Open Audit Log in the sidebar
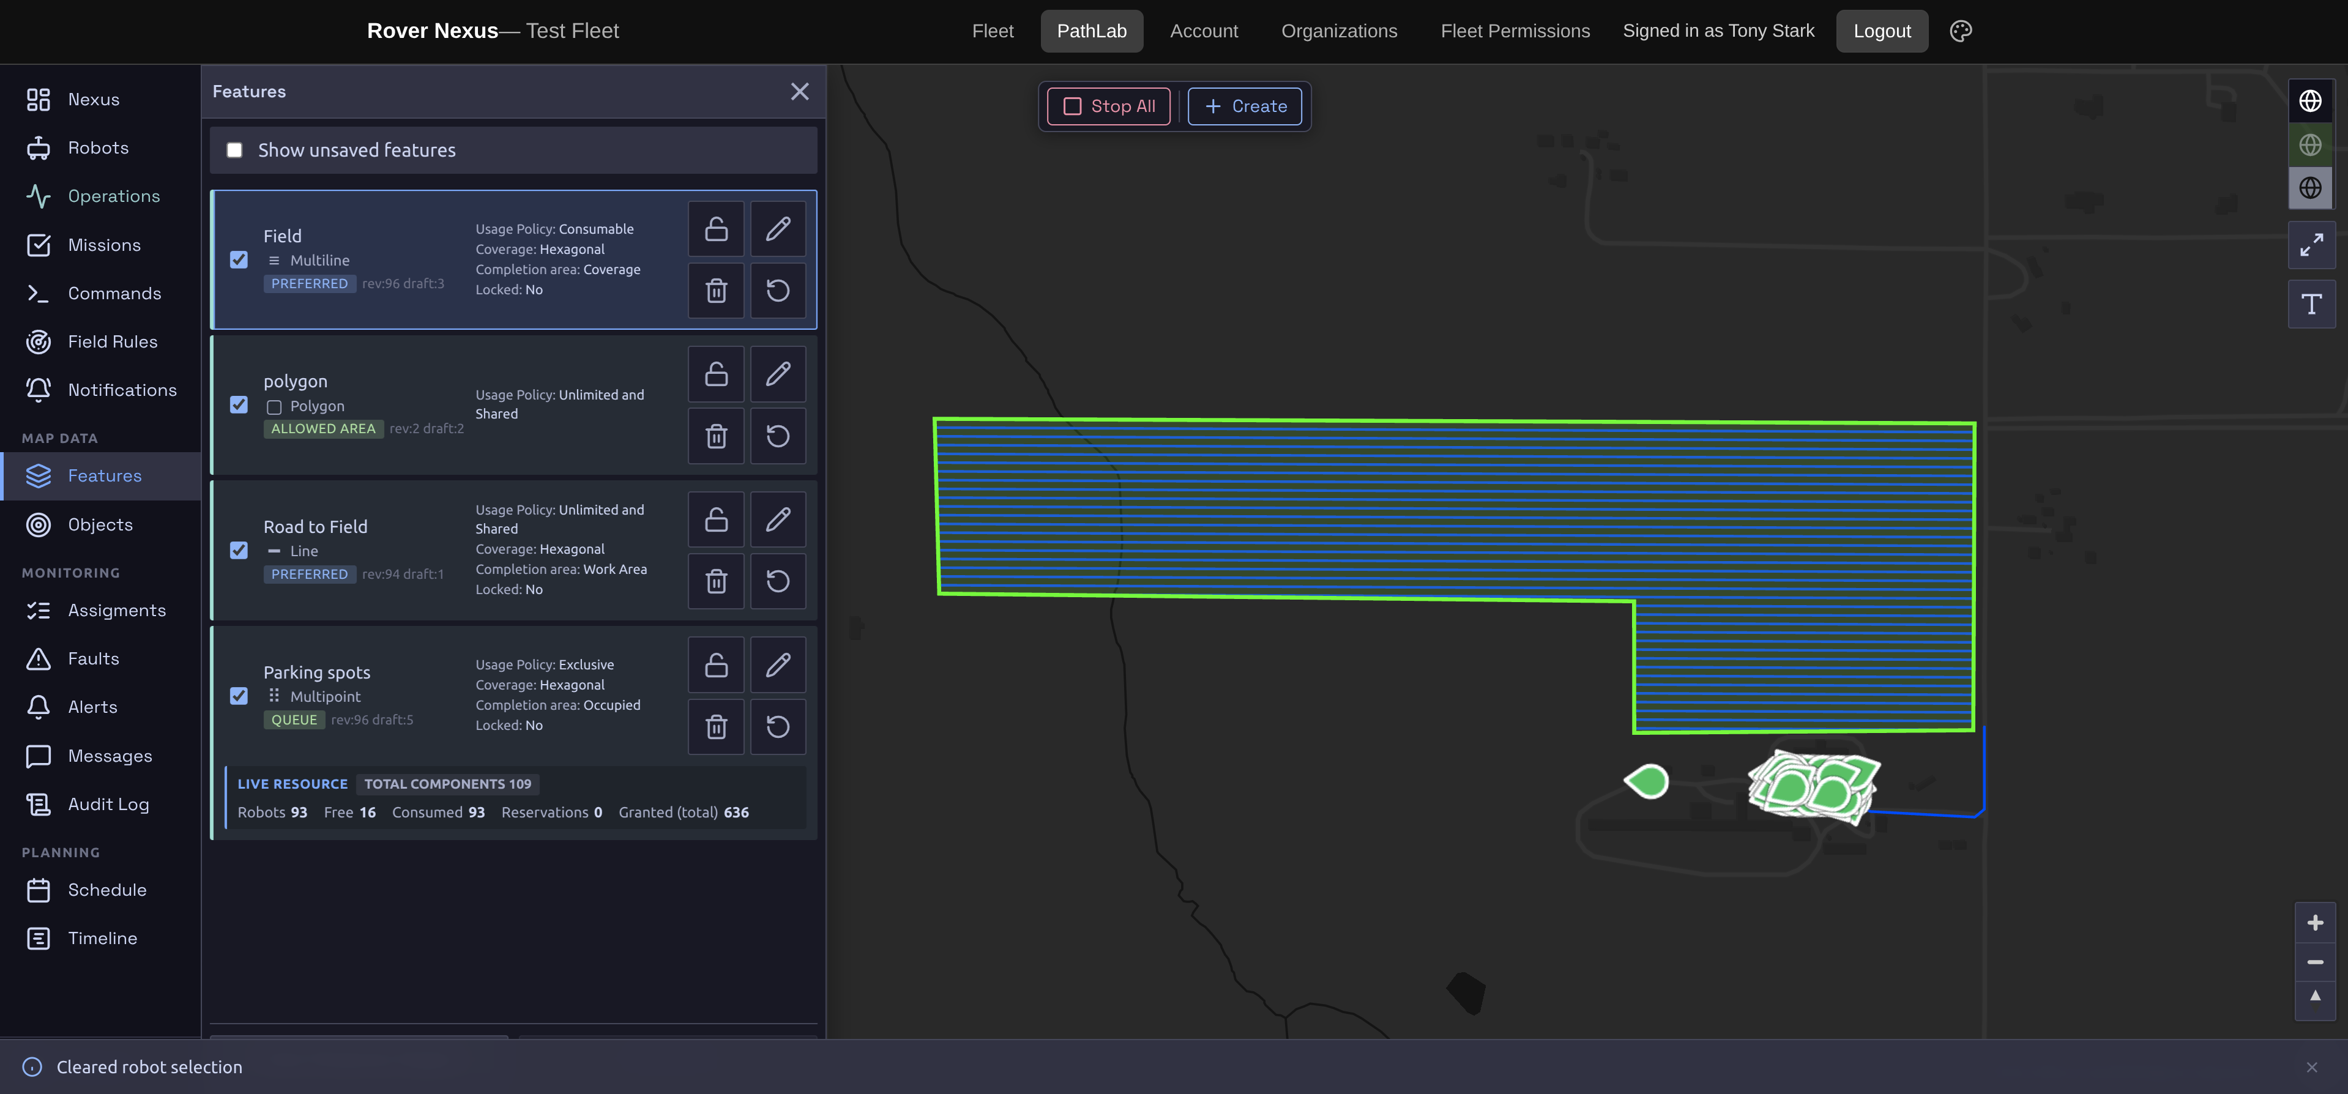 100,805
